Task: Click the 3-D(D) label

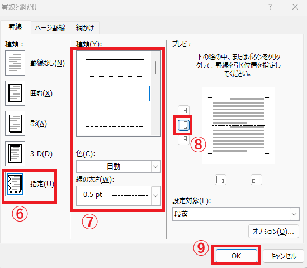Action: point(41,154)
